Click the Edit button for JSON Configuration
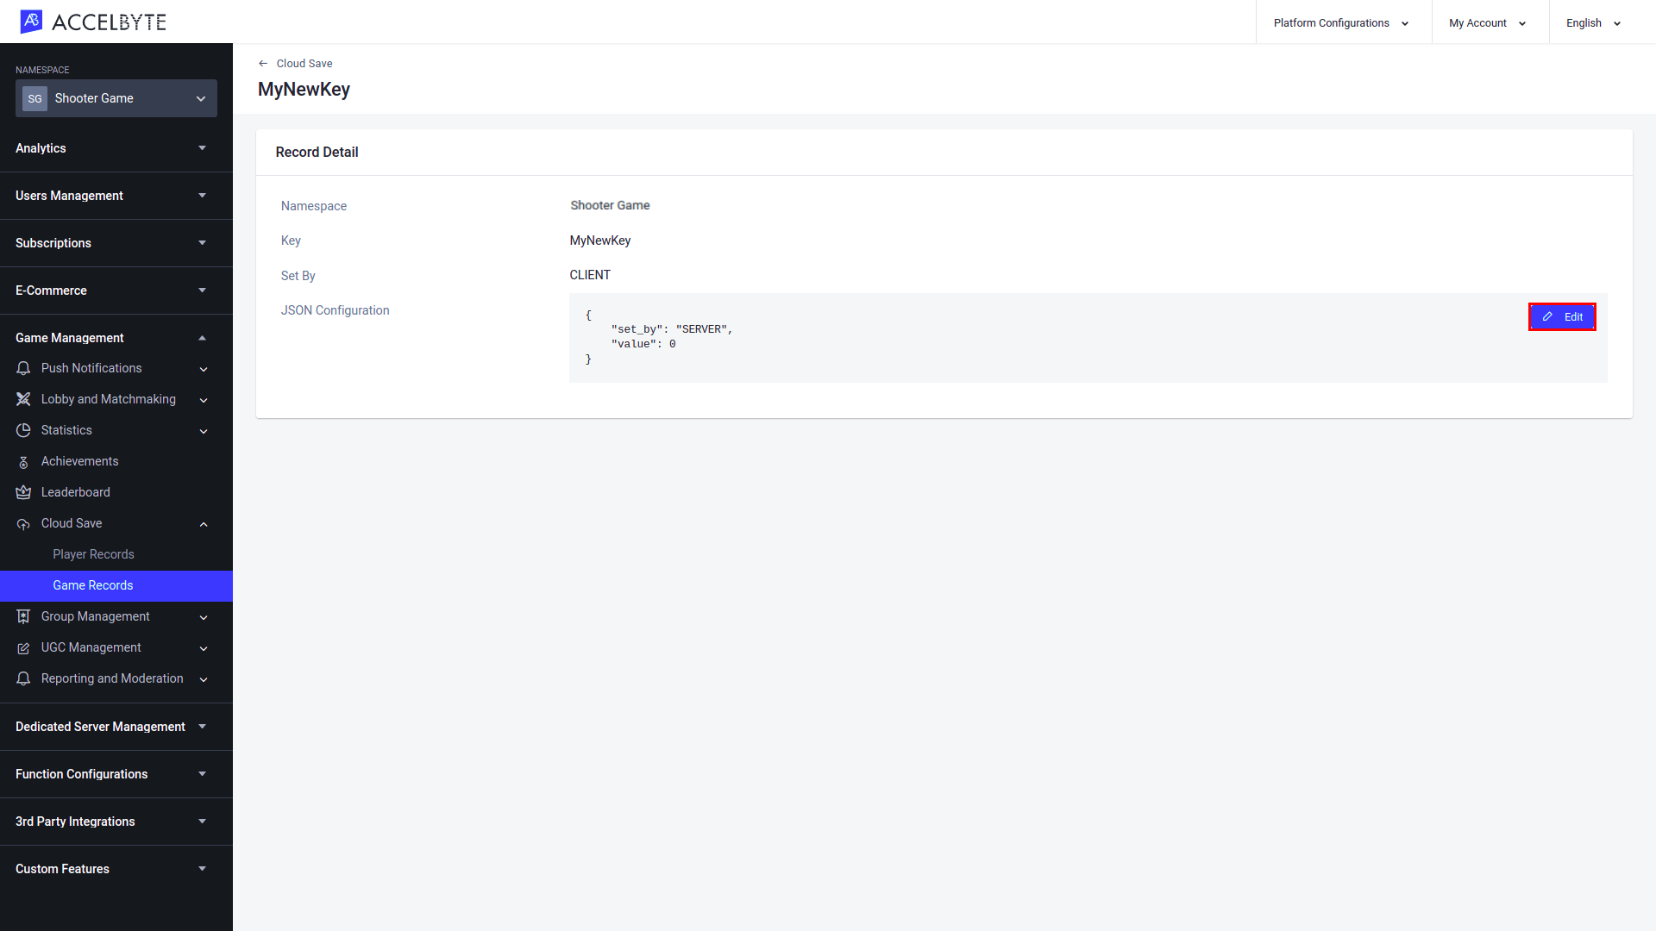This screenshot has height=931, width=1656. pos(1562,316)
